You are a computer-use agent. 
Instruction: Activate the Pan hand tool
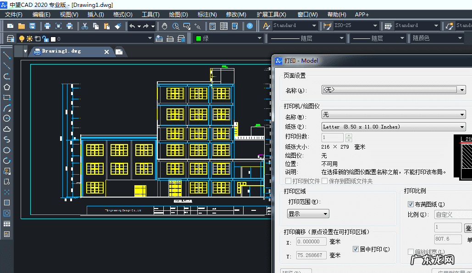(x=164, y=26)
